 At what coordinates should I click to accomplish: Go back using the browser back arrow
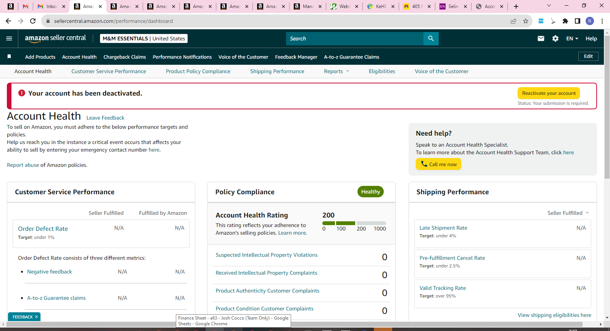[8, 21]
